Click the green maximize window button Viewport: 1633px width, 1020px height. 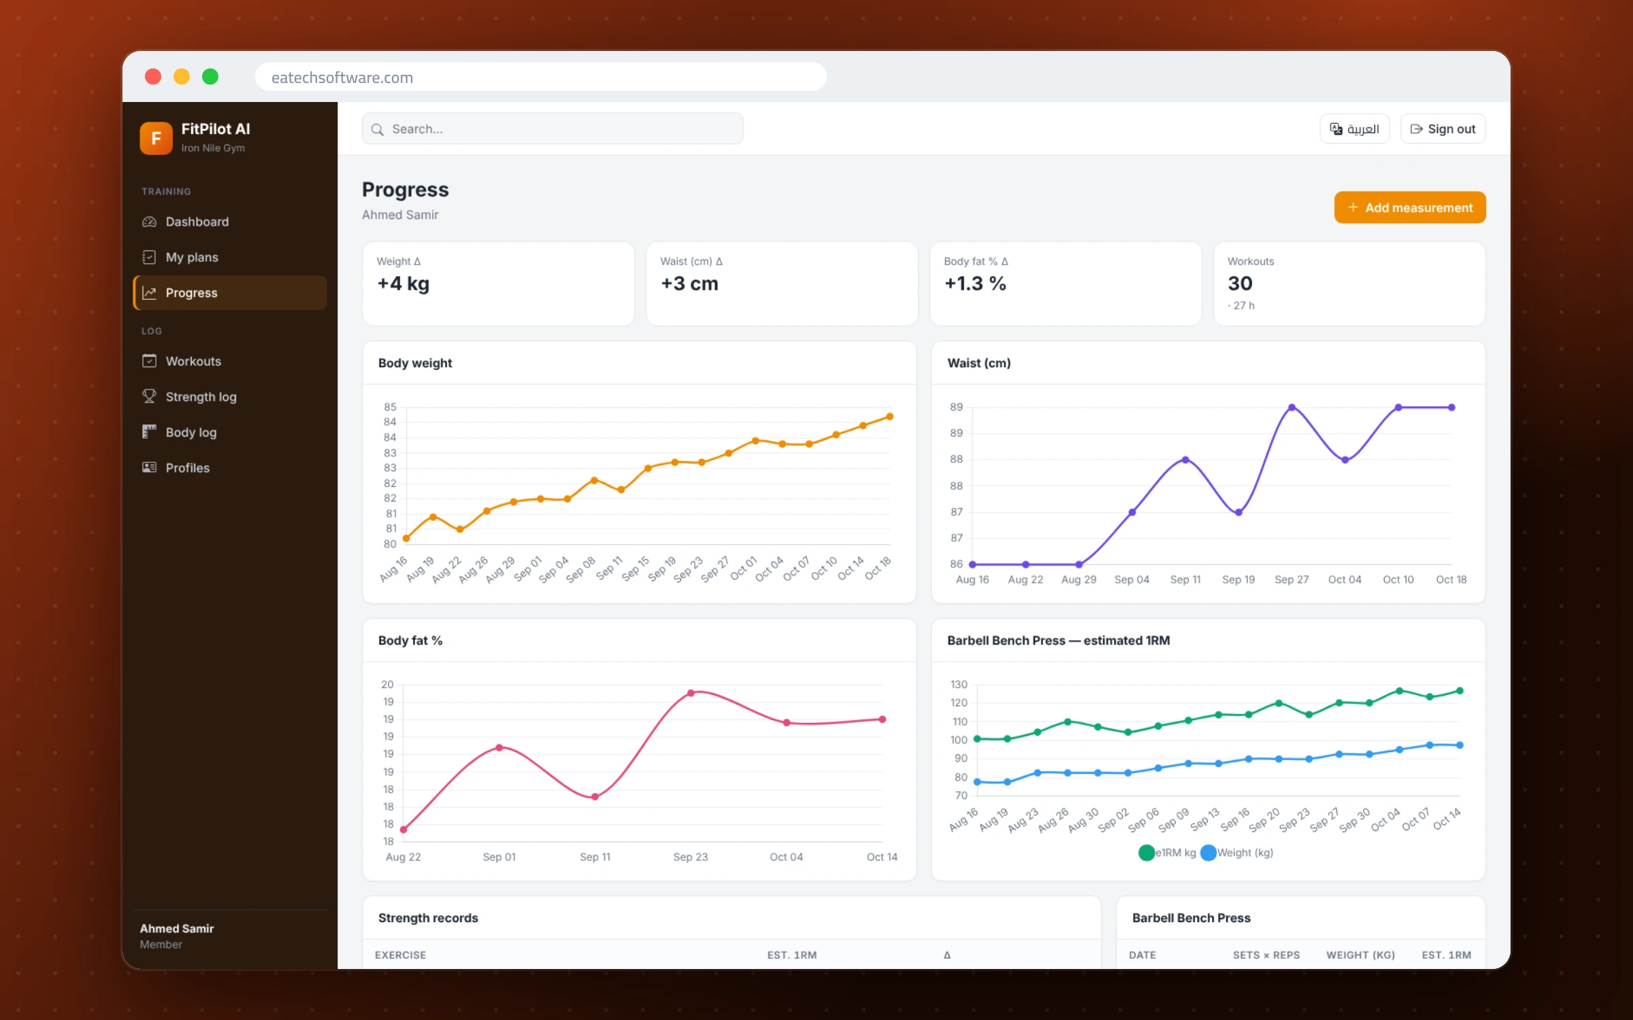[x=210, y=77]
